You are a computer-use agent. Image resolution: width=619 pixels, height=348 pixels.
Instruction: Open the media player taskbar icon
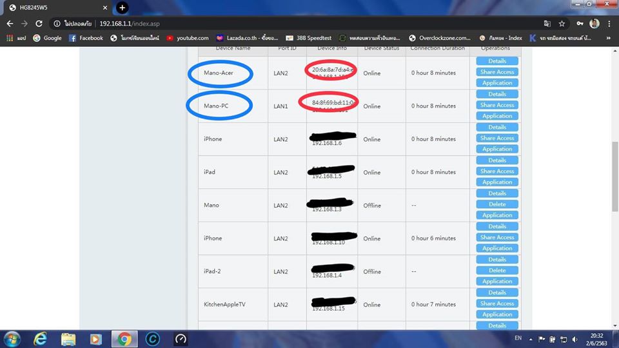click(x=95, y=339)
